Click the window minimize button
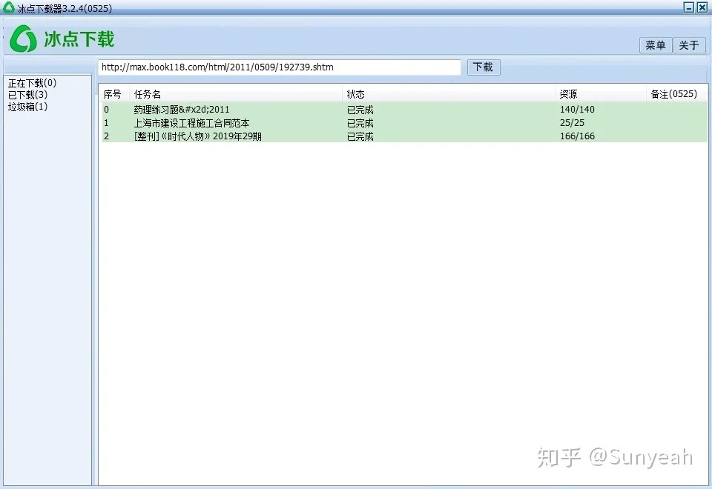Viewport: 712px width, 489px height. [688, 7]
